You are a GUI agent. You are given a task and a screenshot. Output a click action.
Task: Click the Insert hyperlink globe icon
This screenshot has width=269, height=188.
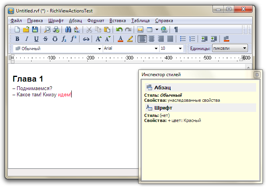pos(164,30)
